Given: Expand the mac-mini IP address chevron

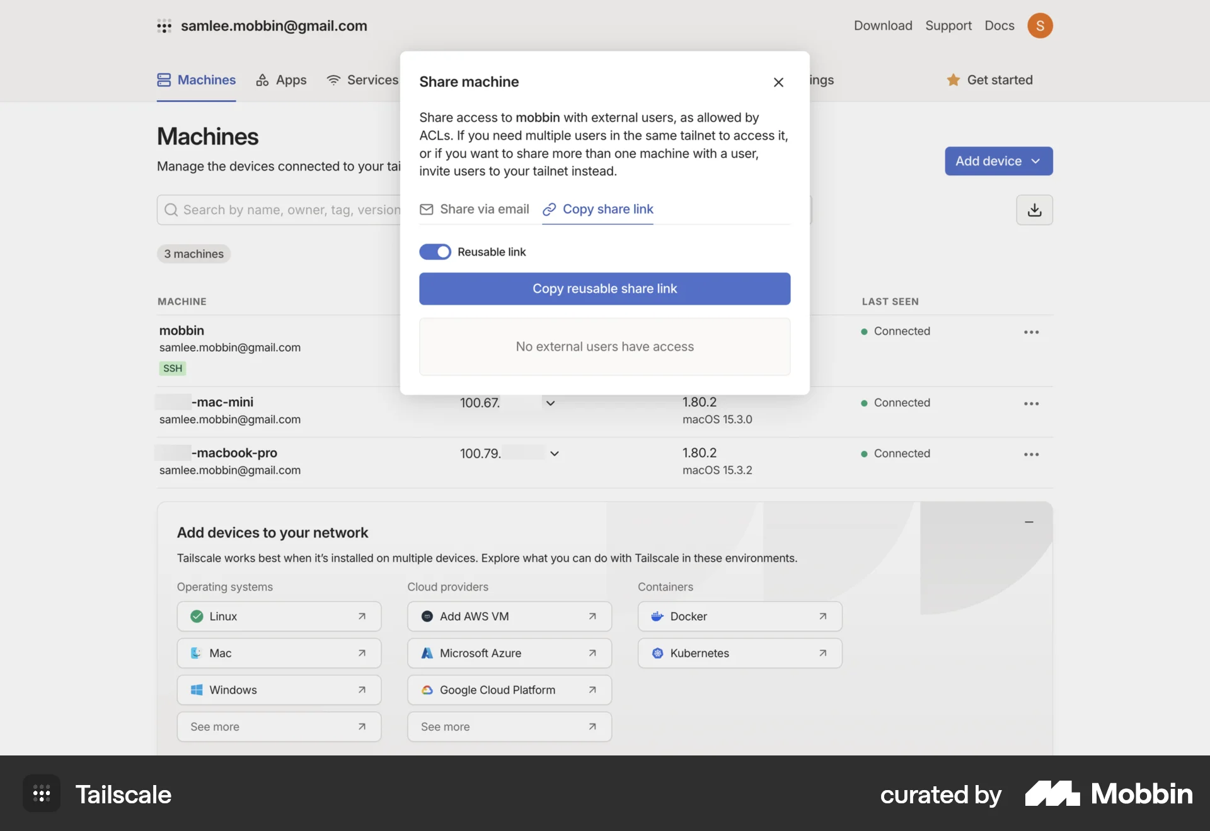Looking at the screenshot, I should pos(550,403).
